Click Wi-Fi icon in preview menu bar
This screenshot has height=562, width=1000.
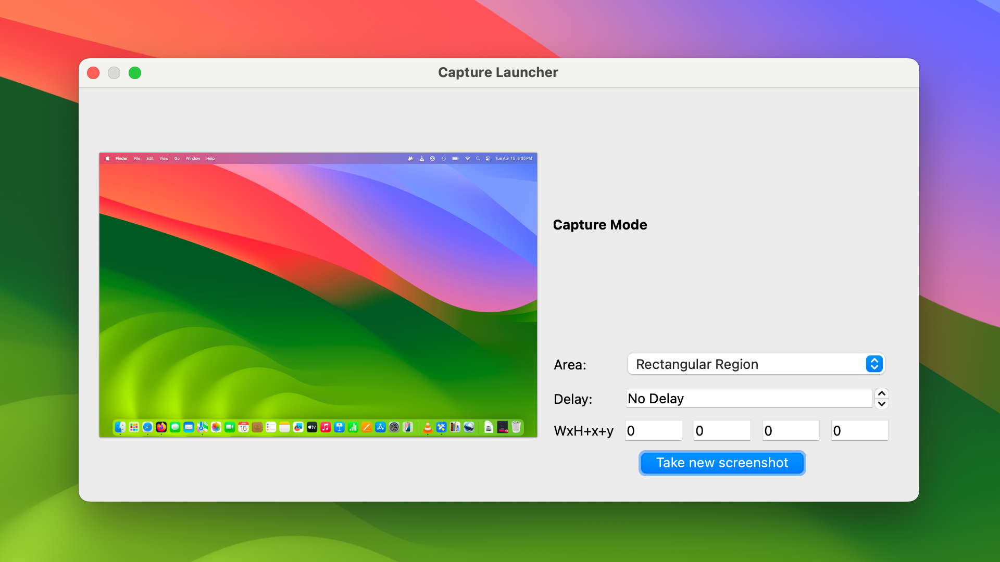point(467,159)
